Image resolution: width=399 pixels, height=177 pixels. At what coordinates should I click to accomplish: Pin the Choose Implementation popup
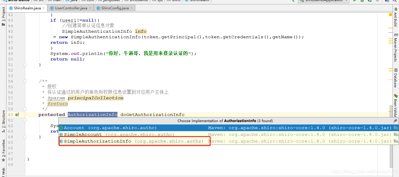pos(395,121)
